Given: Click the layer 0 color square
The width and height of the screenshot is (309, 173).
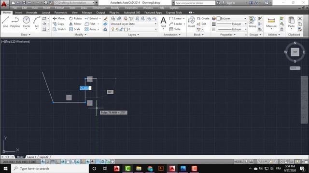Looking at the screenshot, I should coord(126,29).
